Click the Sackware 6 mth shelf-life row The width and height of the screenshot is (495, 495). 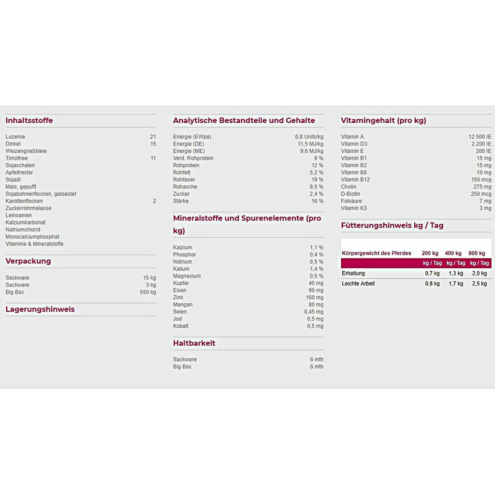248,359
